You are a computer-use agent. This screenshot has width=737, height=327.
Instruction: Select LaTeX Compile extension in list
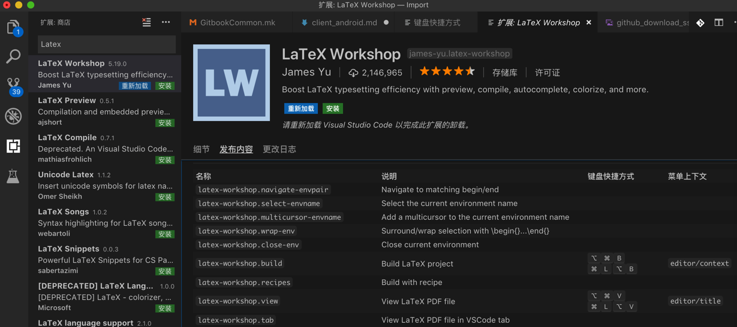[x=105, y=148]
